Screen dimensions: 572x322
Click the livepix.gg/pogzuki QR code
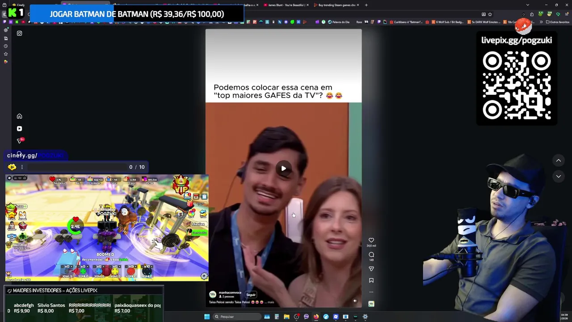tap(517, 85)
